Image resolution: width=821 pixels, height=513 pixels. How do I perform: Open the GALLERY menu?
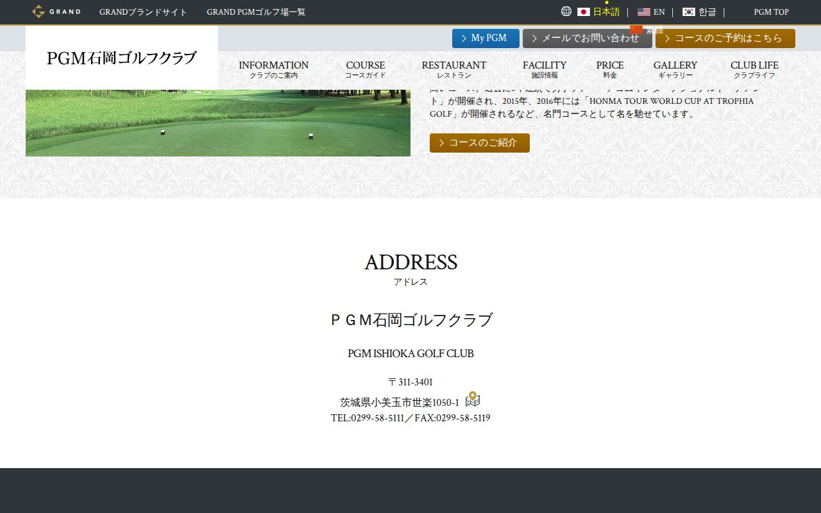pyautogui.click(x=675, y=69)
